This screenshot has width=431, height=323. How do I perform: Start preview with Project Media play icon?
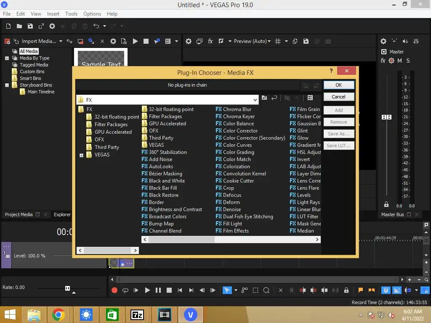(x=135, y=41)
